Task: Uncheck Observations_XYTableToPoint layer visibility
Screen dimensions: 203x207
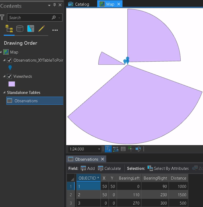Action: click(9, 60)
